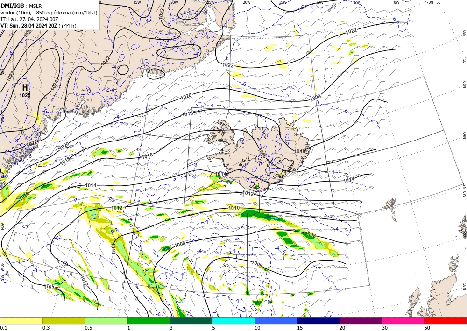Click the '1008' label south of Iceland near 30W
This screenshot has height=331, width=467.
pos(180,244)
